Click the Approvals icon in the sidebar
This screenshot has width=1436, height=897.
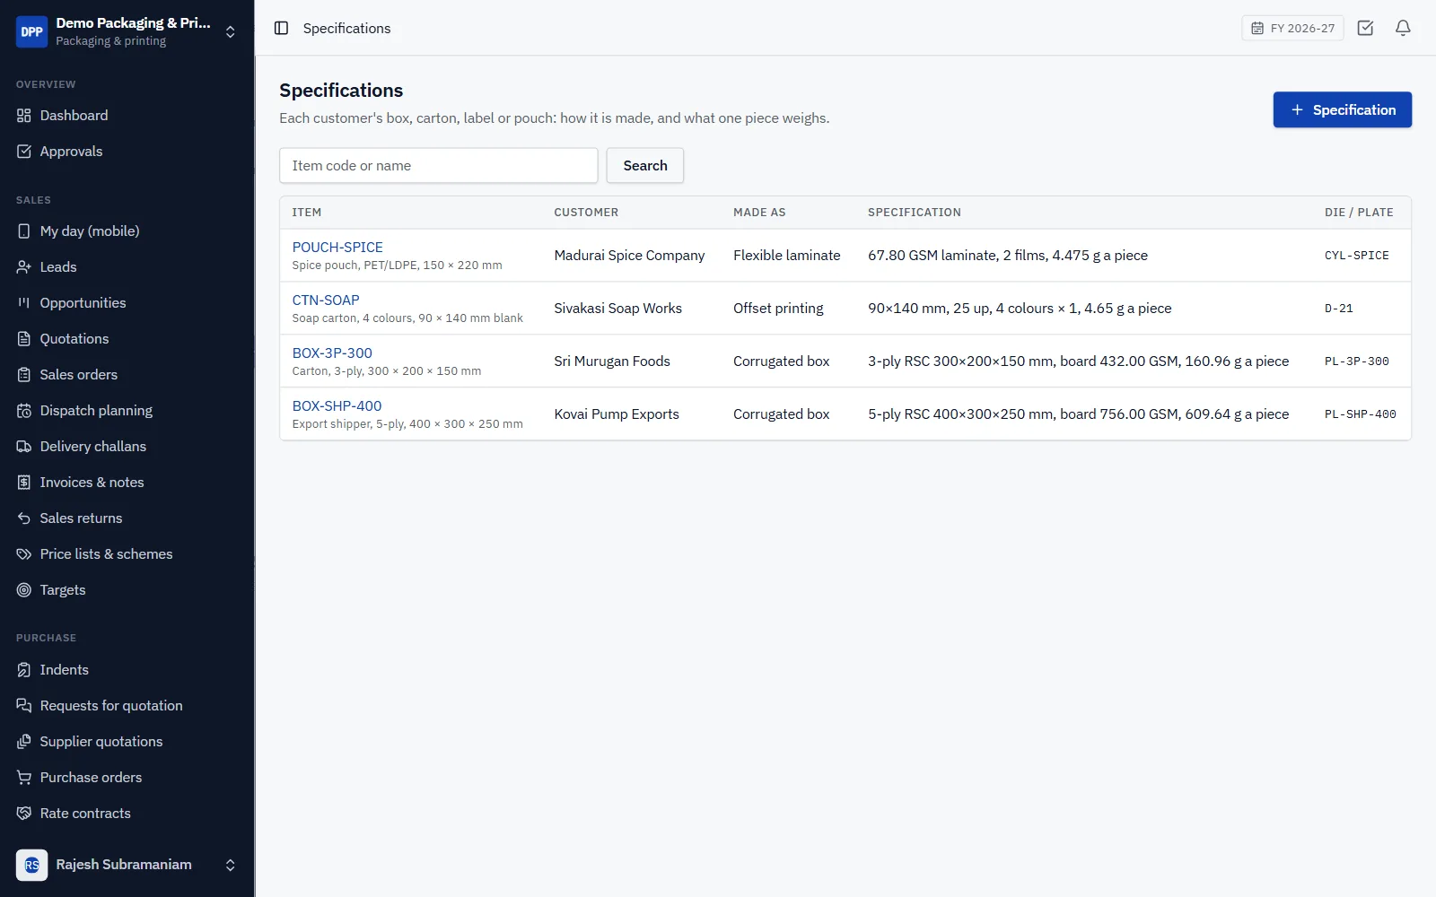tap(24, 152)
